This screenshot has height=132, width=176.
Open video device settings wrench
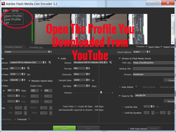coord(50,62)
